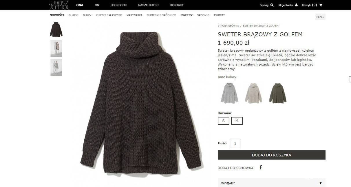Expand the Wymiary section
The width and height of the screenshot is (351, 187).
coord(272,183)
